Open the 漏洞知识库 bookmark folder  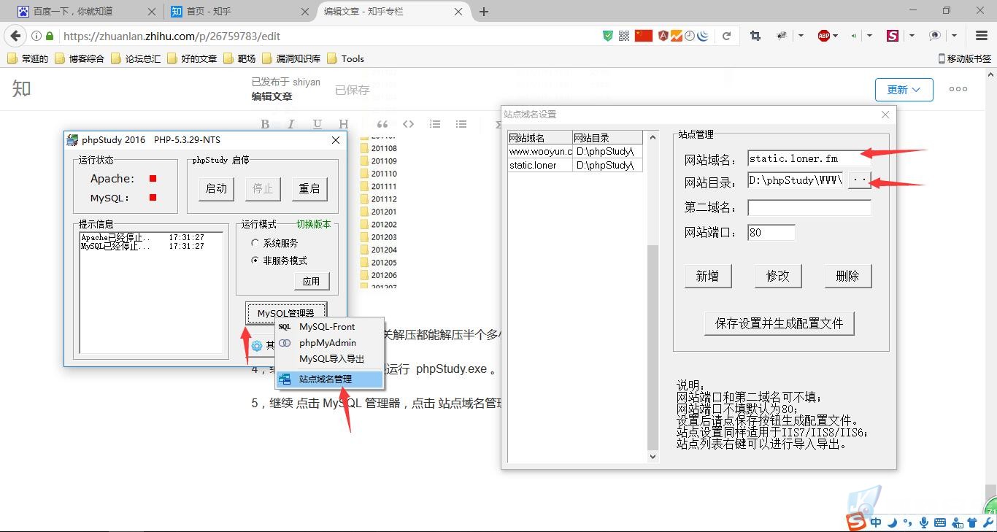tap(290, 58)
